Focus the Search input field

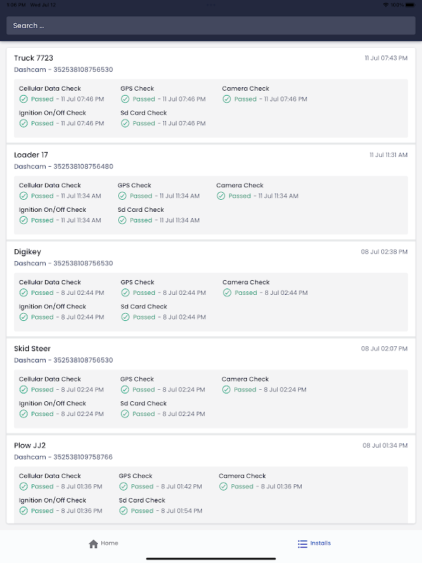211,25
